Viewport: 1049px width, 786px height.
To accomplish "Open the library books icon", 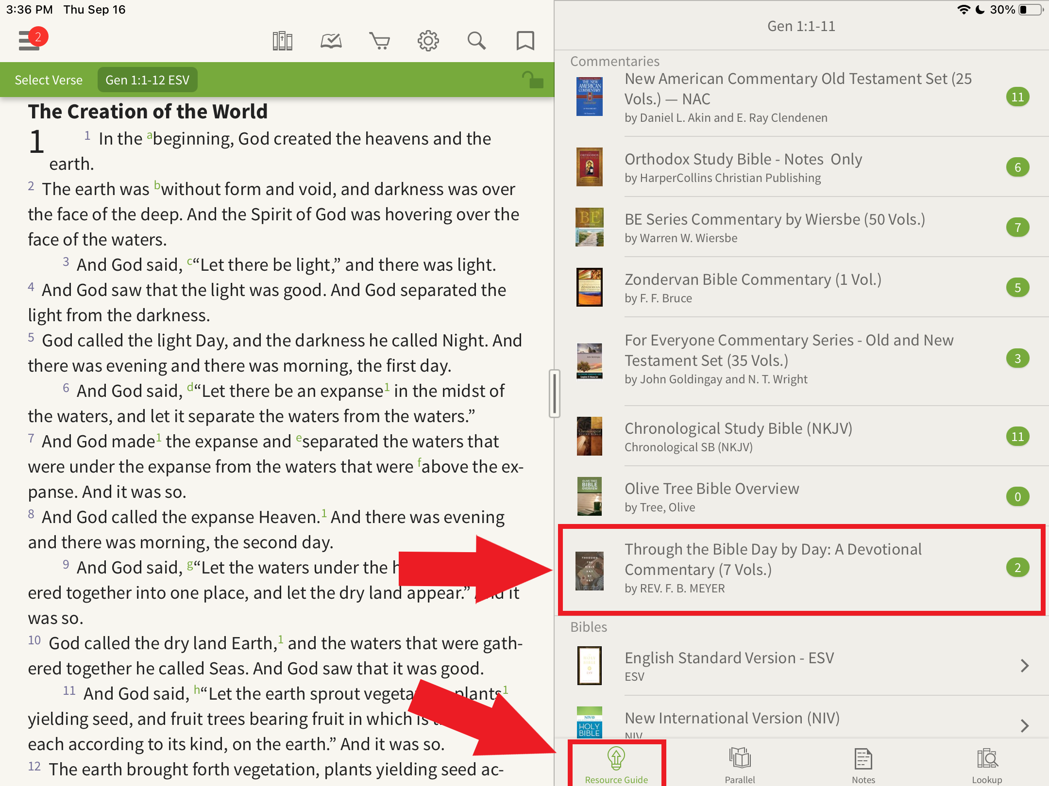I will point(282,41).
